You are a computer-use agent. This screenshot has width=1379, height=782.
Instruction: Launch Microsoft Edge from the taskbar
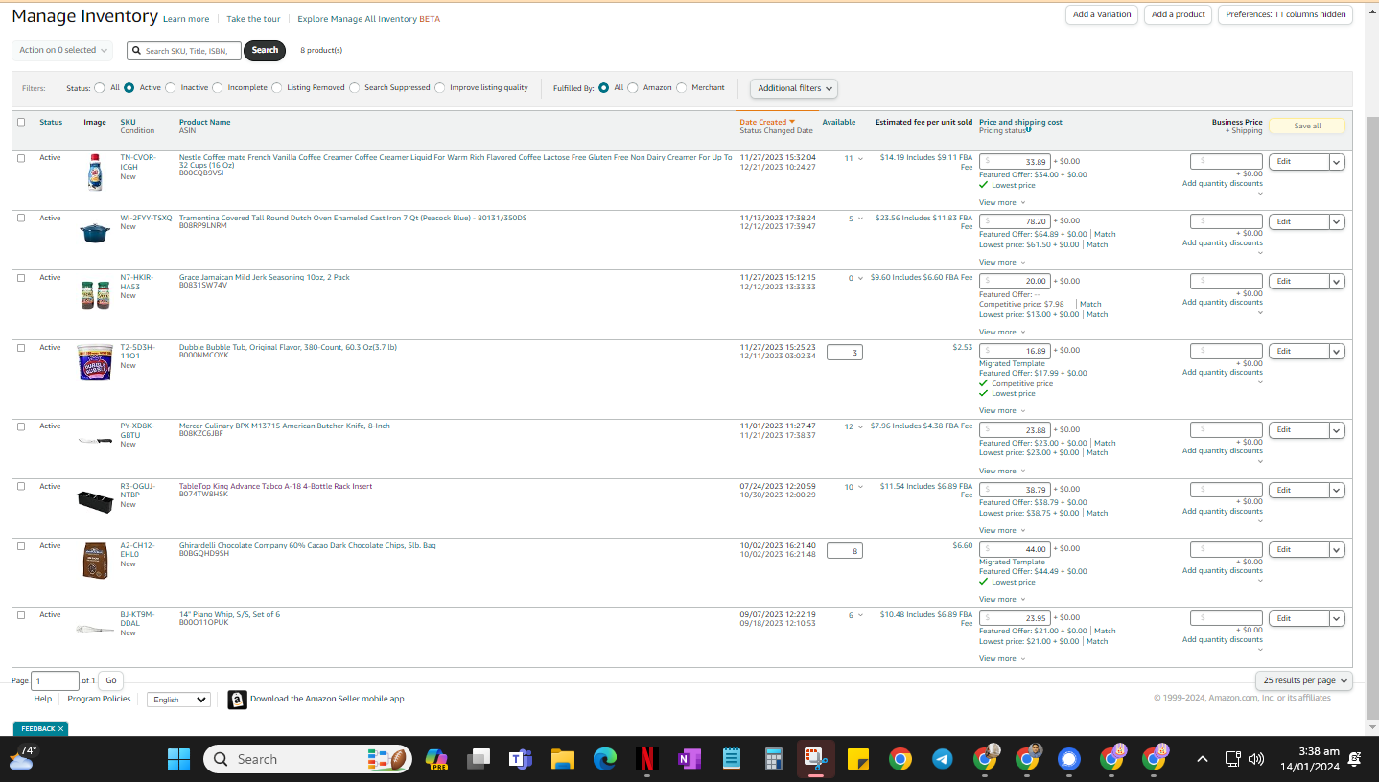pos(604,759)
